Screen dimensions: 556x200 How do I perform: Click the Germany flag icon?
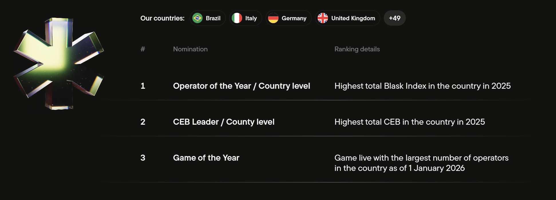click(274, 18)
